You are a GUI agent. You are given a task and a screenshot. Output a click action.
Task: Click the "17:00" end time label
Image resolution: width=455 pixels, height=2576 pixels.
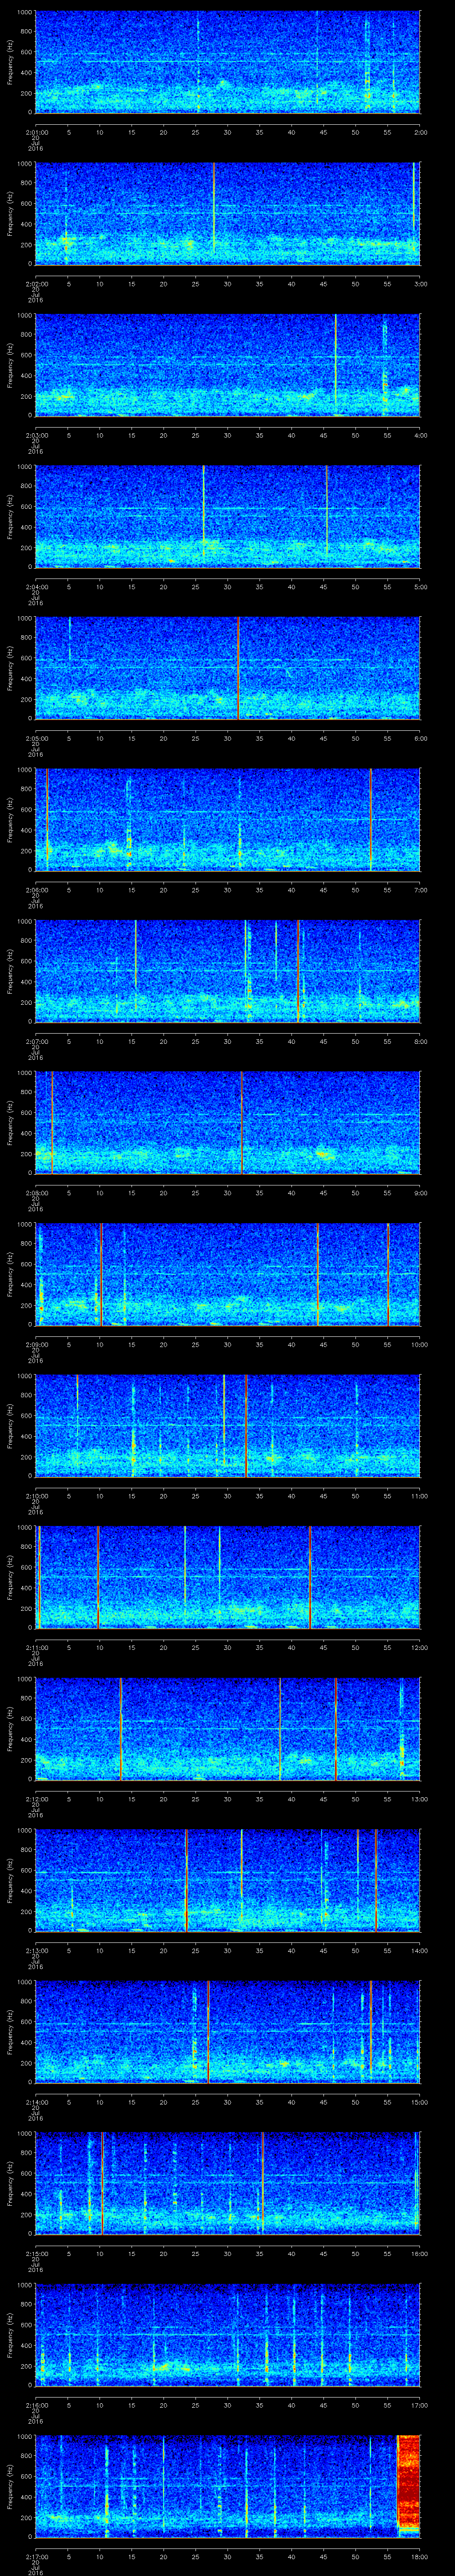419,2405
